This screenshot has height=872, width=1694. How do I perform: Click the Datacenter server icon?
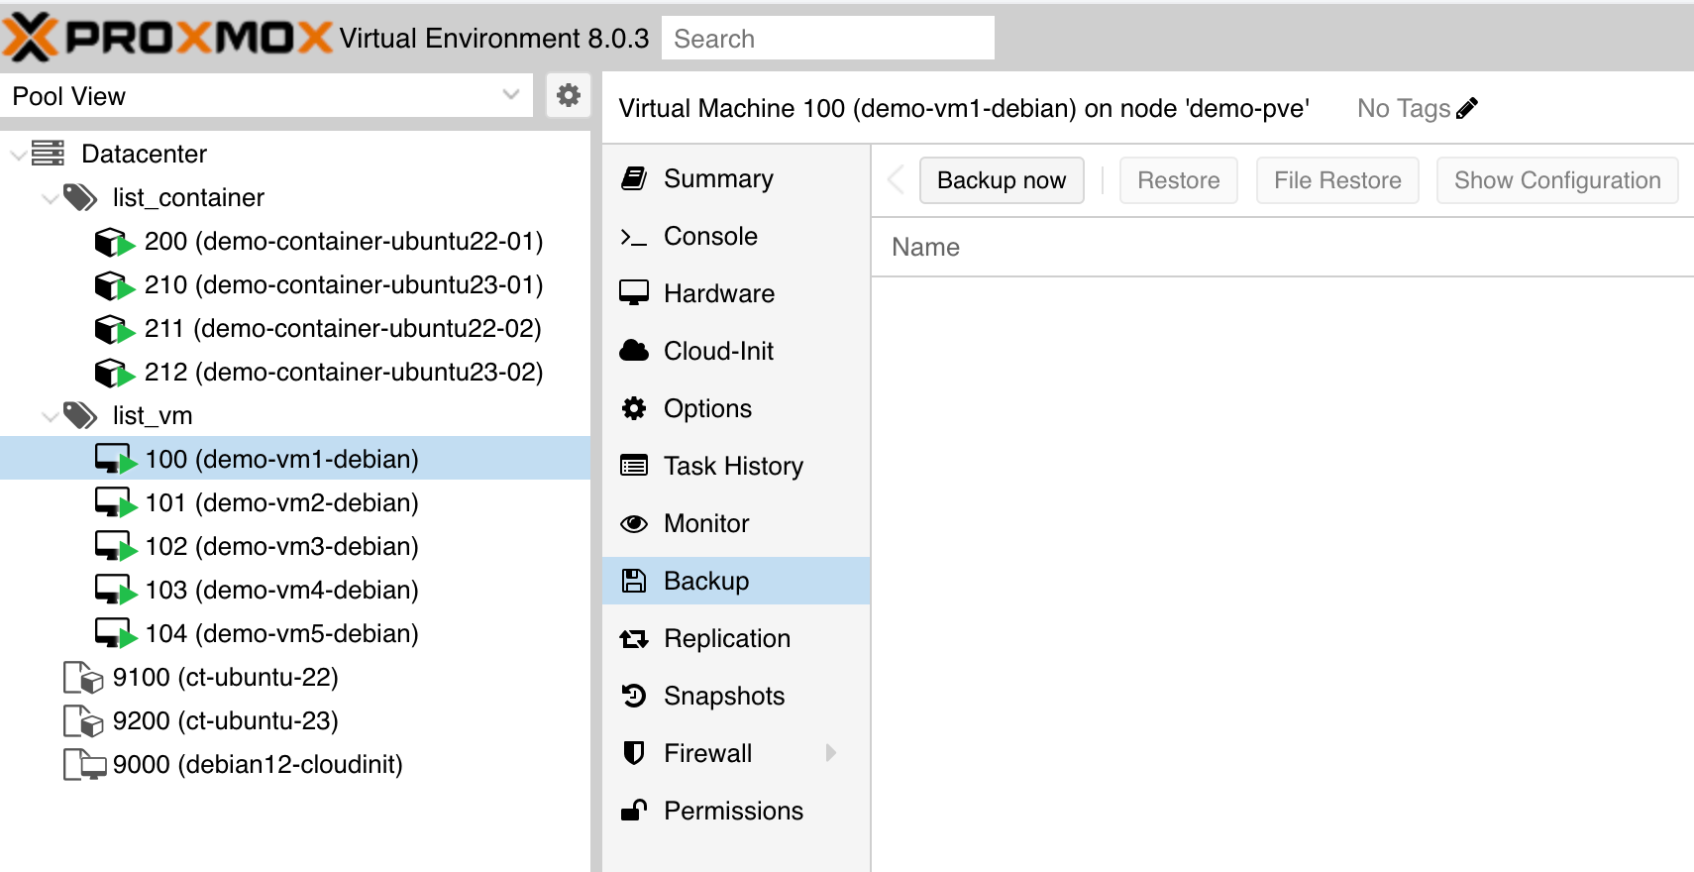pyautogui.click(x=48, y=154)
